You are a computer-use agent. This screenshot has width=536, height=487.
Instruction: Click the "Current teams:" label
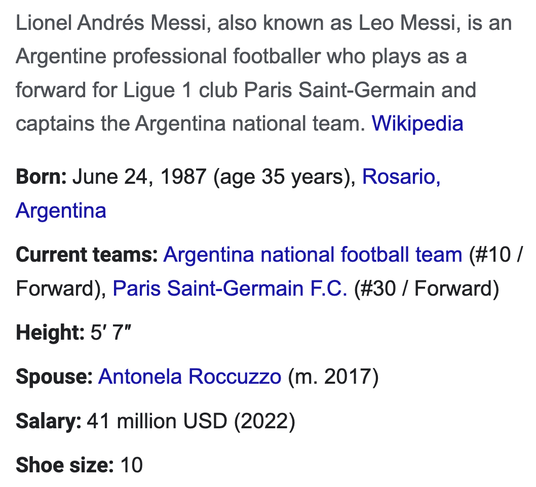(87, 255)
